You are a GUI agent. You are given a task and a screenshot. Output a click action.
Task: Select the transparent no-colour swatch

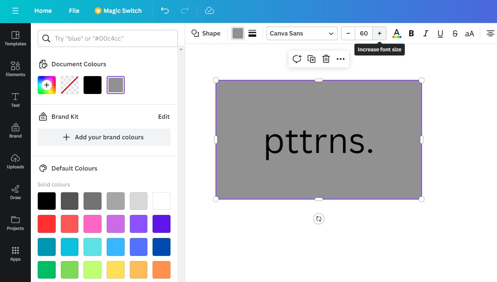(69, 85)
